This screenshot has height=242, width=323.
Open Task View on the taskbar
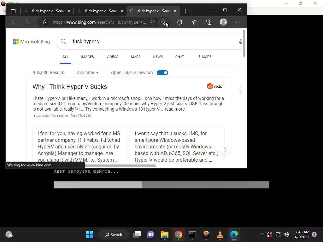click(x=137, y=234)
